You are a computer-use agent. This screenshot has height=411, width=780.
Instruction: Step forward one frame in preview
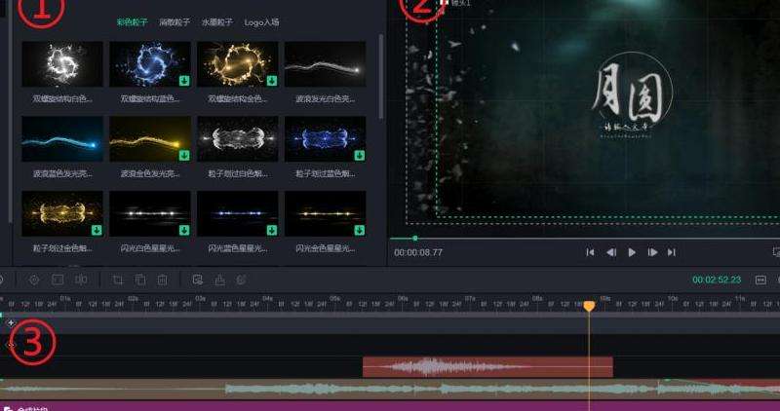click(x=652, y=252)
